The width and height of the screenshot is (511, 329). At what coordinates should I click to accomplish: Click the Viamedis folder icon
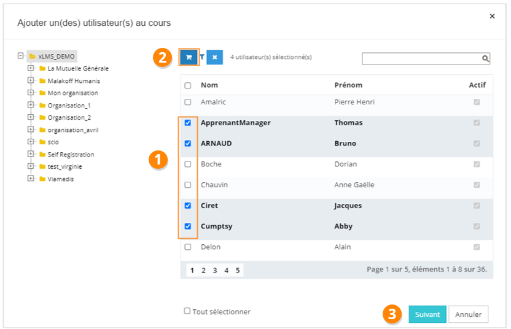[x=42, y=179]
